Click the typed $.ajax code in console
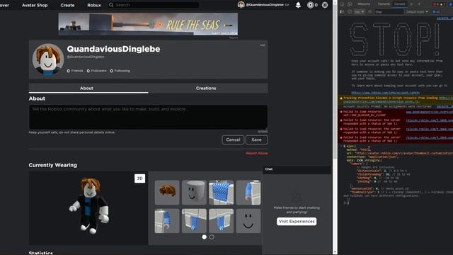The image size is (453, 255). (x=398, y=174)
